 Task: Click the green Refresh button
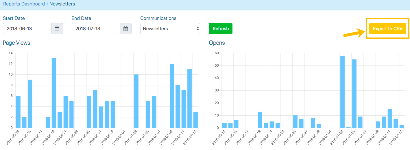(x=221, y=29)
